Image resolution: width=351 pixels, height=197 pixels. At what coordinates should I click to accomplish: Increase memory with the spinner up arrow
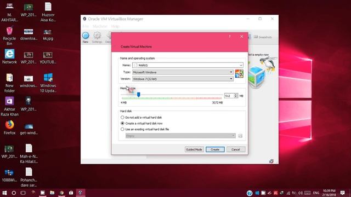click(x=236, y=95)
